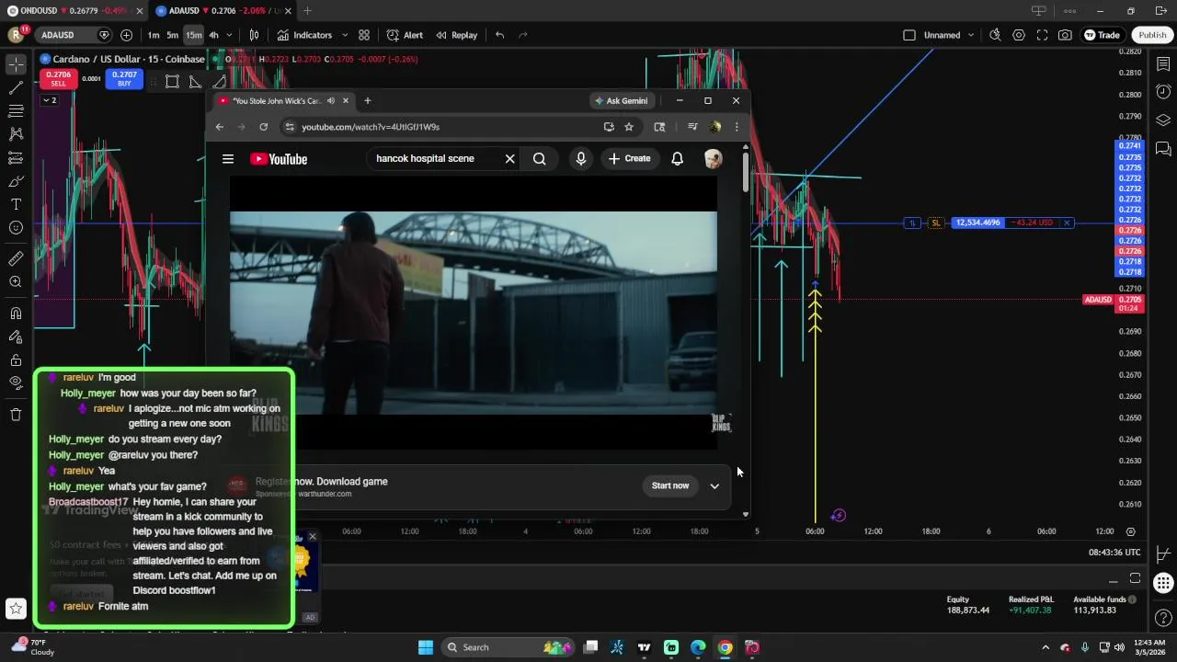Open the chart candle style selector
This screenshot has width=1177, height=662.
[254, 35]
